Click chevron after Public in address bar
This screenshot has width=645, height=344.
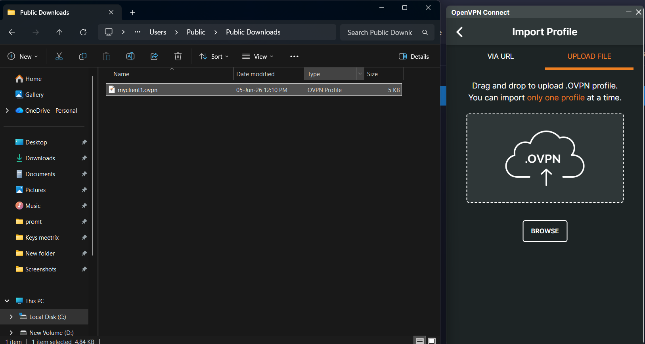pyautogui.click(x=216, y=32)
